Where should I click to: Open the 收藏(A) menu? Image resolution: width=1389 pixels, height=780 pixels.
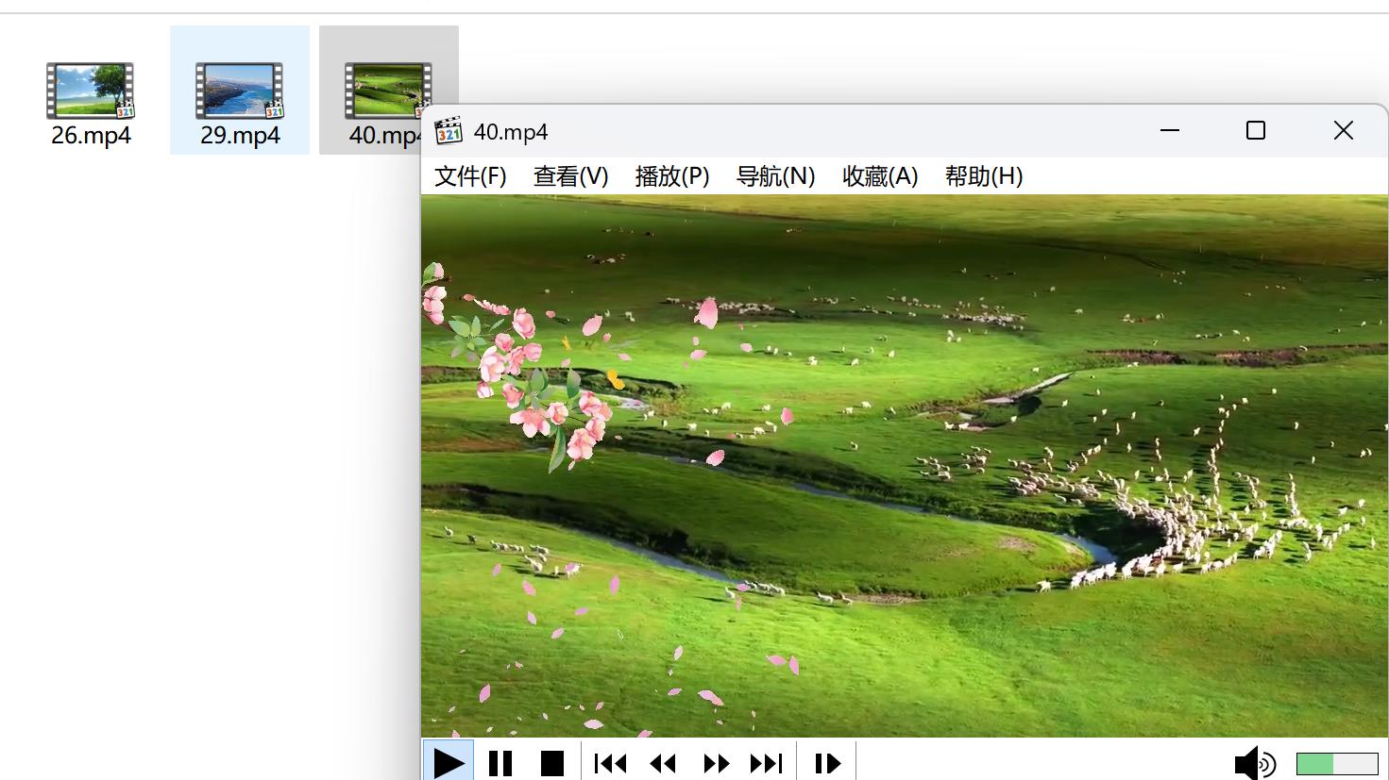tap(880, 176)
